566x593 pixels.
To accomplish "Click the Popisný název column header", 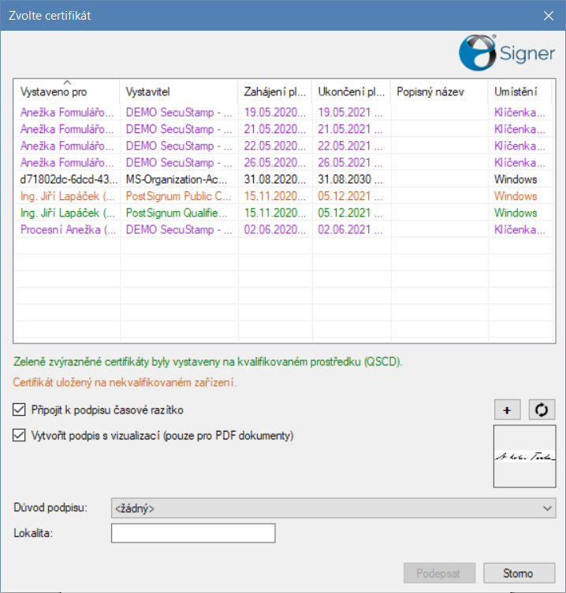I will click(438, 92).
